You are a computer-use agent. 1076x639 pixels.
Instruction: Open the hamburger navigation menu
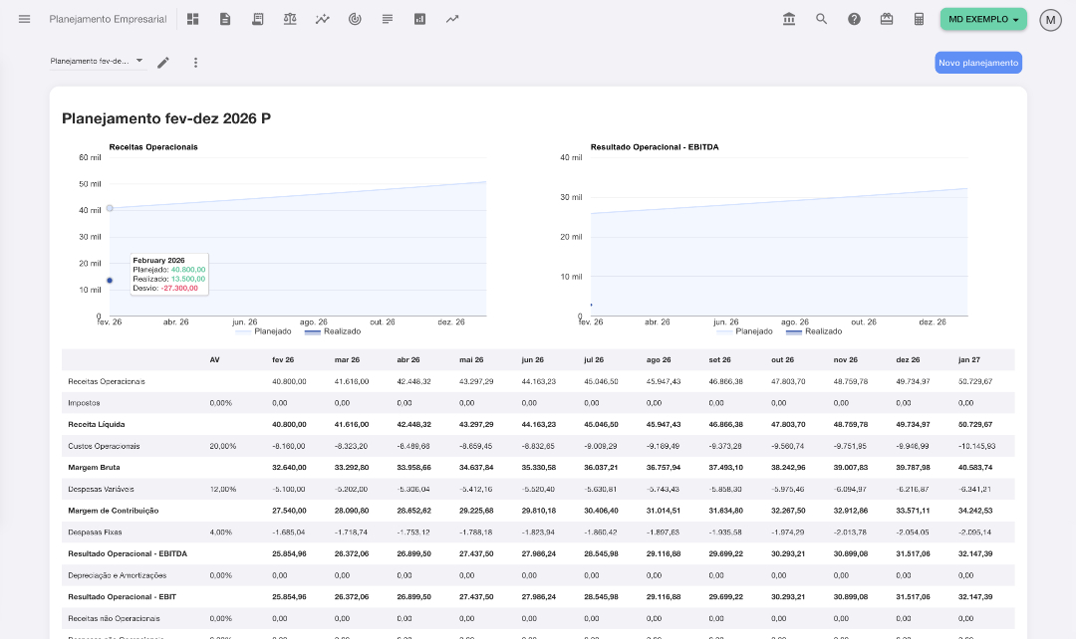coord(25,19)
